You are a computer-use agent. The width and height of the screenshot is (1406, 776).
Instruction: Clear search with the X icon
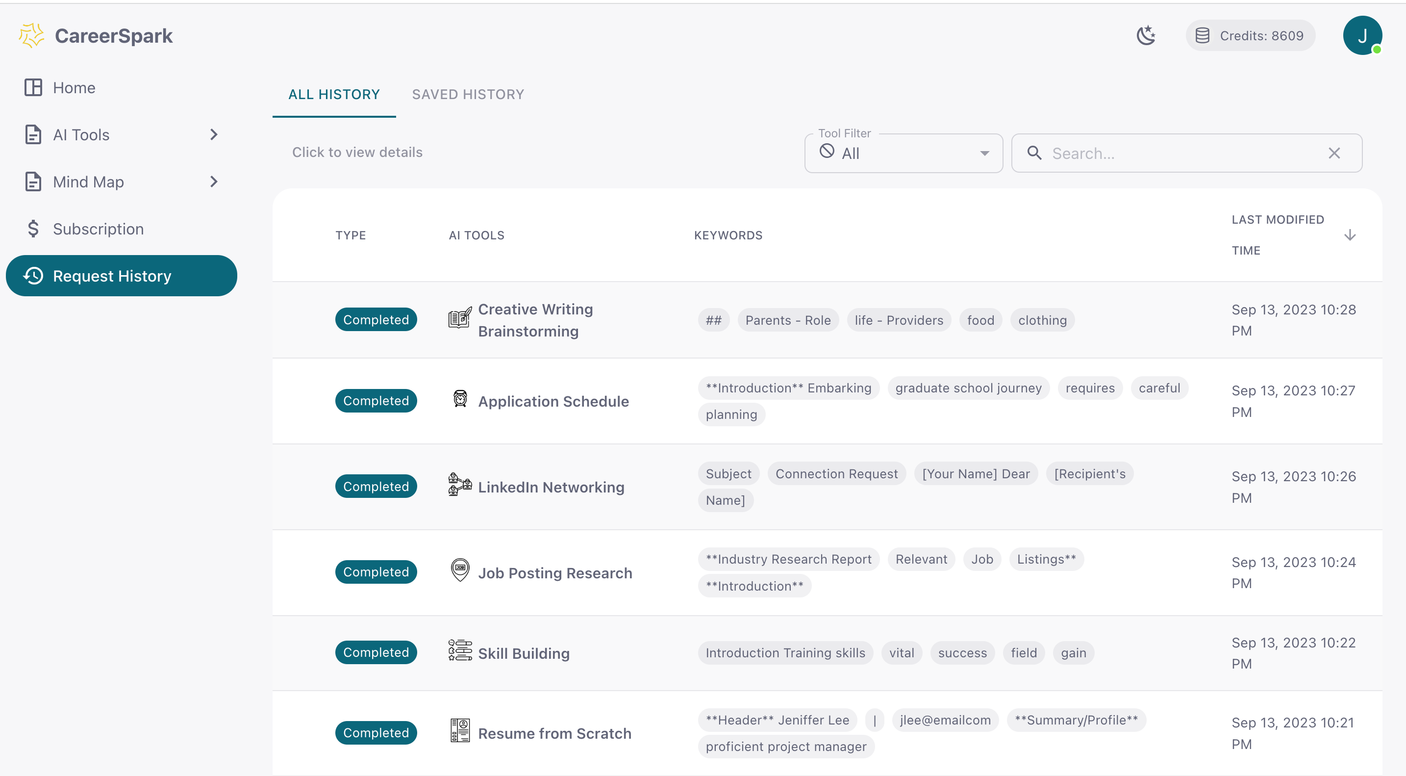(1334, 154)
